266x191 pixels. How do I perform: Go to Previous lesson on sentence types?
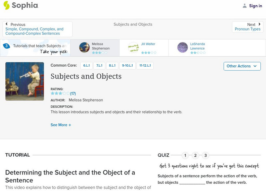37,29
